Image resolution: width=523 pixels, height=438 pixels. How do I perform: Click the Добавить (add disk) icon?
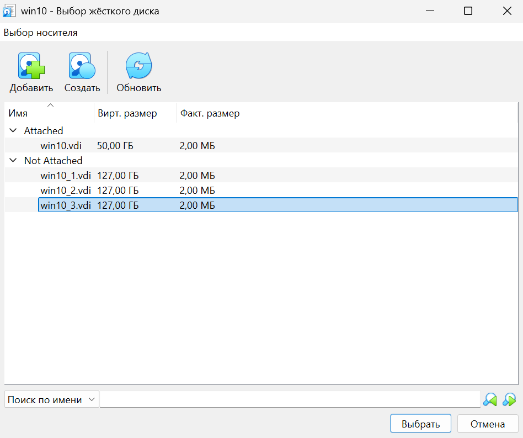31,66
